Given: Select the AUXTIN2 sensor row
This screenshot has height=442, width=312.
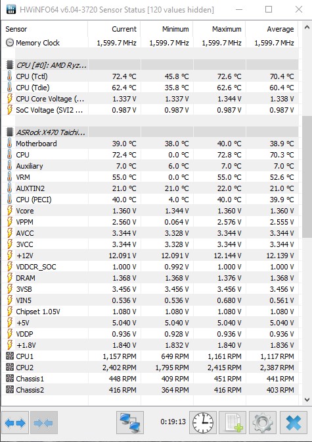Looking at the screenshot, I should [151, 188].
